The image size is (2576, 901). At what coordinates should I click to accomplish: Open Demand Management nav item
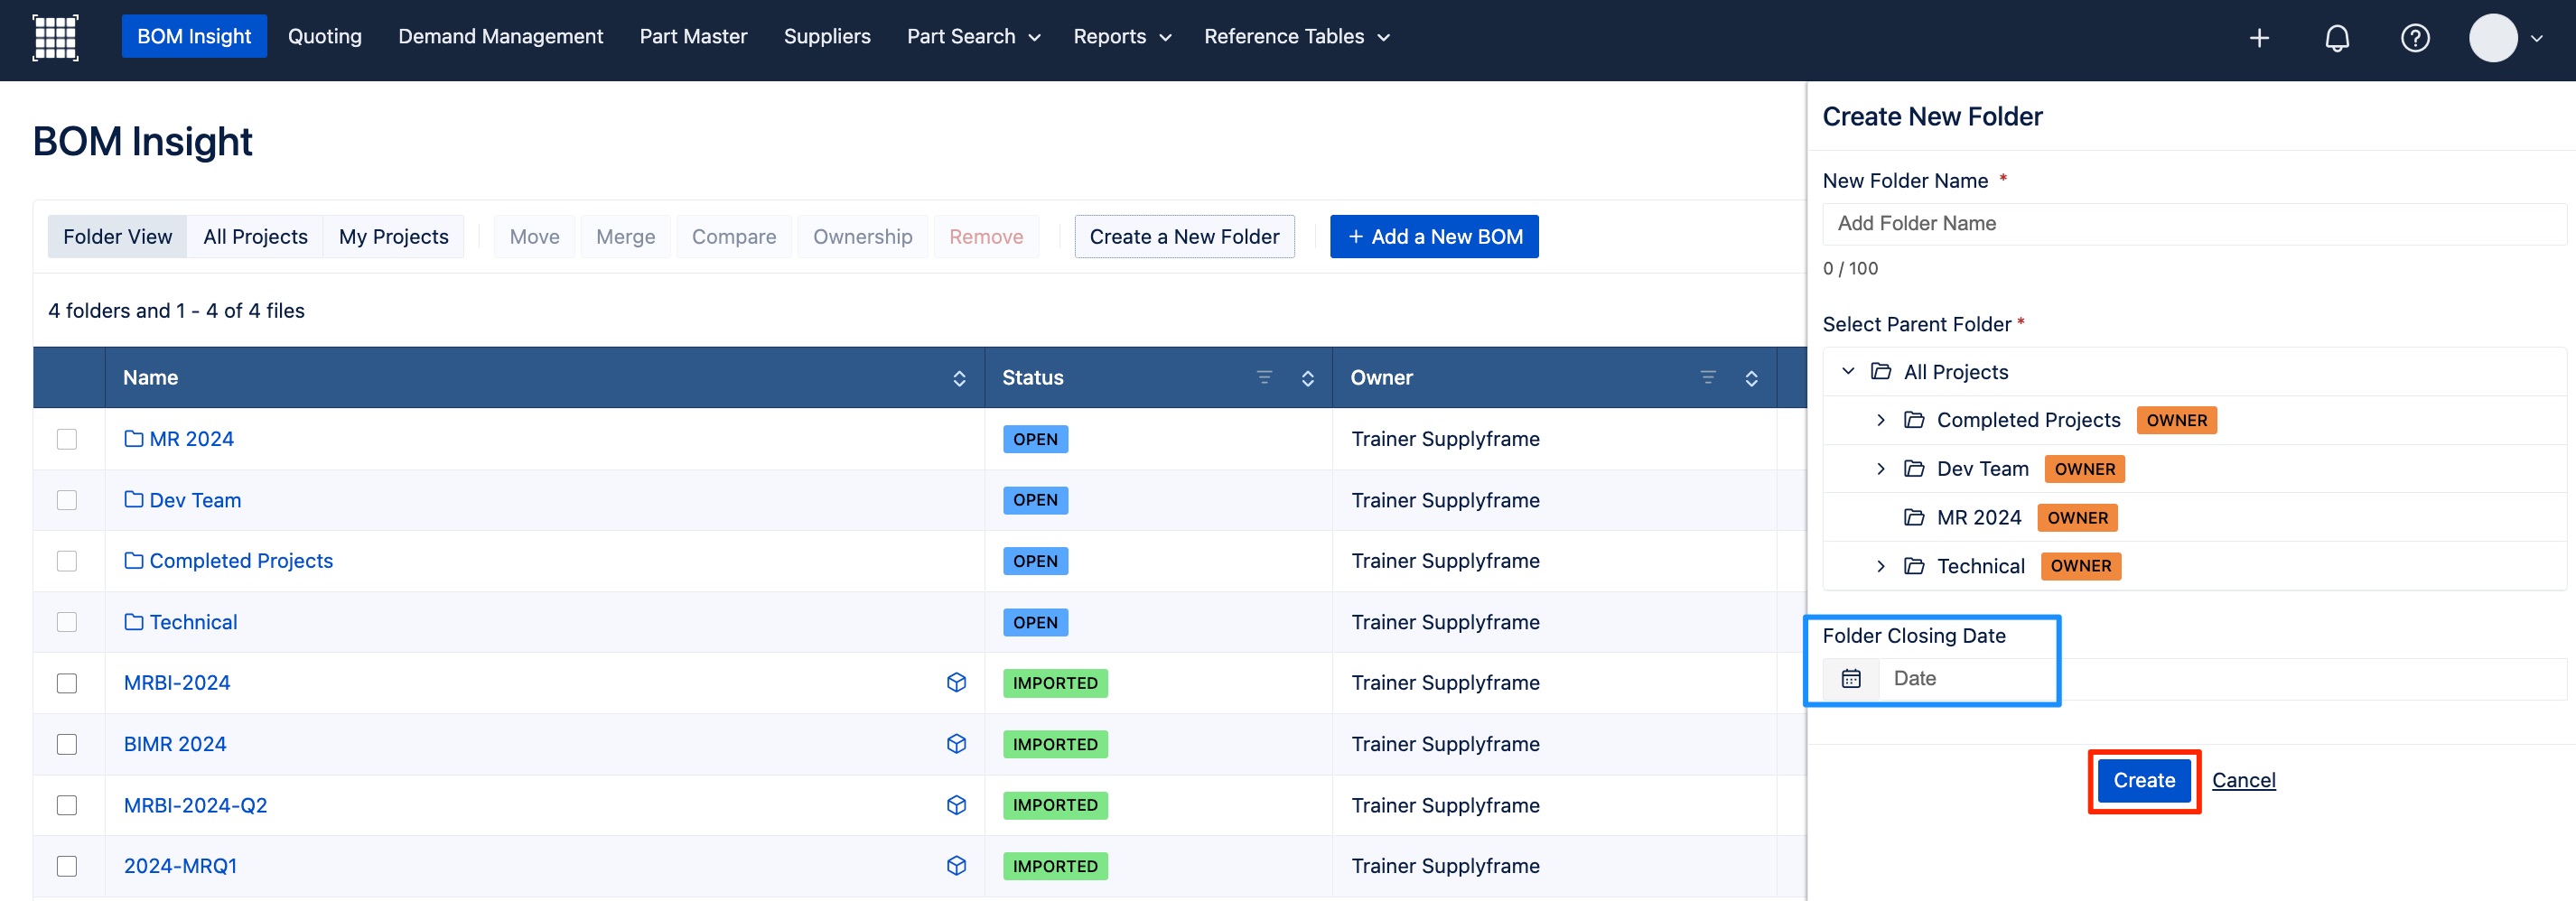(500, 37)
